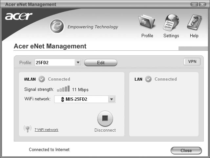Click the WLAN connected checkmark icon
The width and height of the screenshot is (210, 158).
[42, 79]
